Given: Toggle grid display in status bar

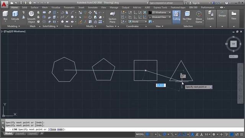Looking at the screenshot, I should [147, 134].
